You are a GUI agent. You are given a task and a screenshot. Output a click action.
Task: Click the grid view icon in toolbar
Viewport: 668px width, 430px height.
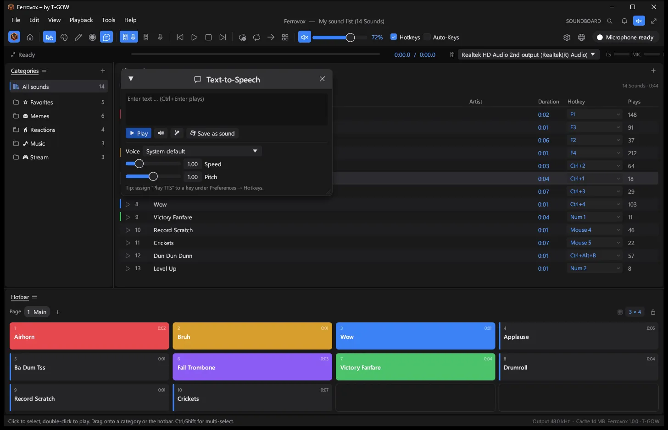pyautogui.click(x=285, y=38)
